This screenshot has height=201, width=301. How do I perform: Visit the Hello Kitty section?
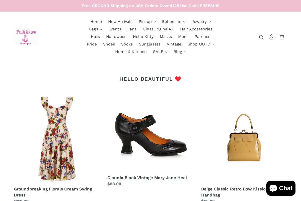pos(143,37)
